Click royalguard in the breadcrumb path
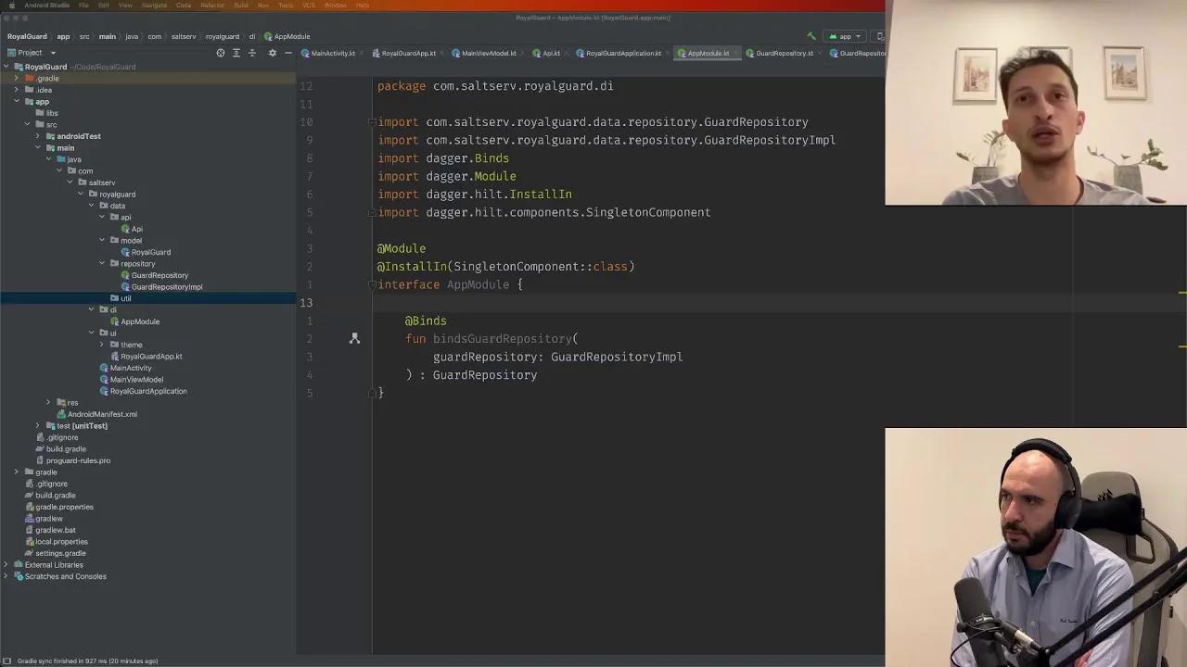The image size is (1187, 667). 223,36
